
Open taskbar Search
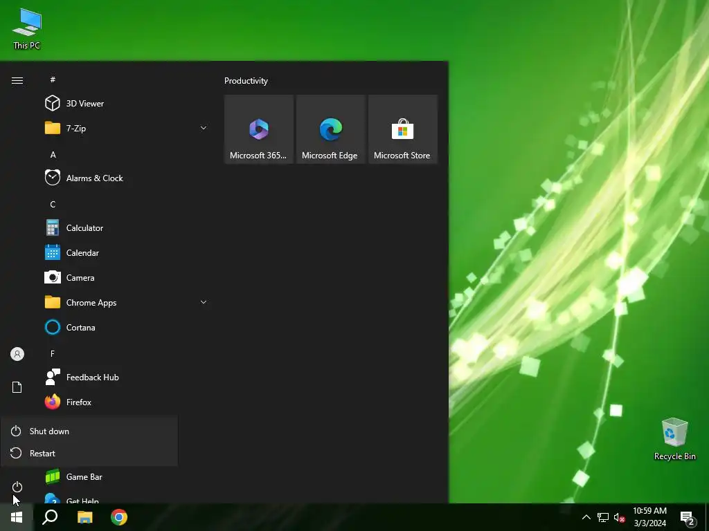tap(50, 517)
